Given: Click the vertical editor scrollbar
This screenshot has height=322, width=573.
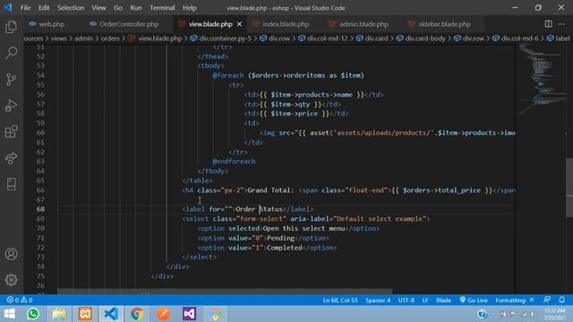Looking at the screenshot, I should click(569, 187).
